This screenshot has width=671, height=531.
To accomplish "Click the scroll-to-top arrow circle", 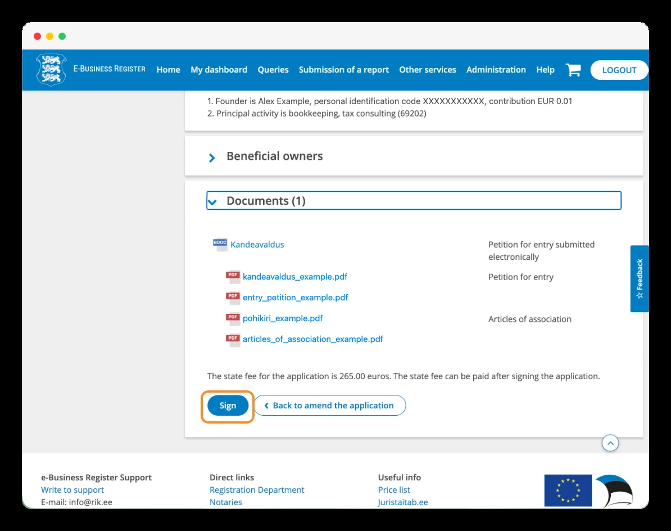I will (610, 443).
